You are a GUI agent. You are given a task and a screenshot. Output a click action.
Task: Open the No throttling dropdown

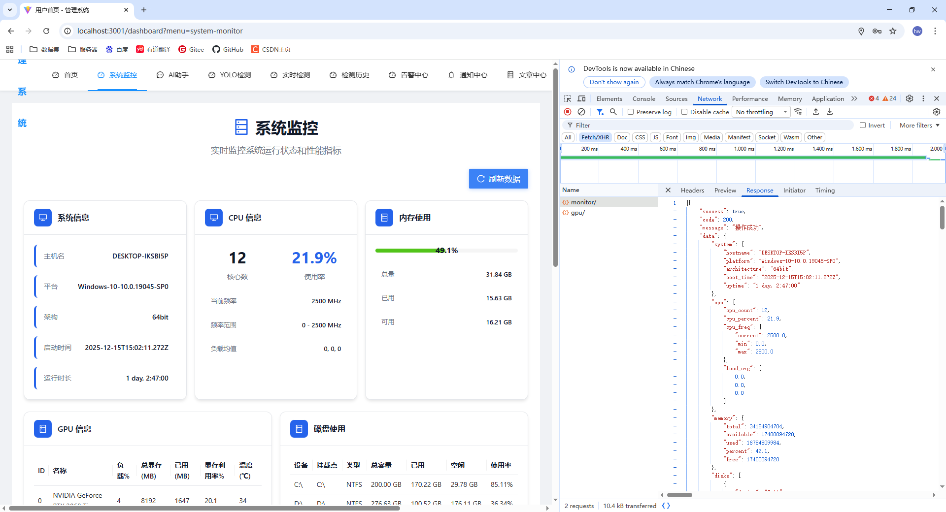(761, 112)
